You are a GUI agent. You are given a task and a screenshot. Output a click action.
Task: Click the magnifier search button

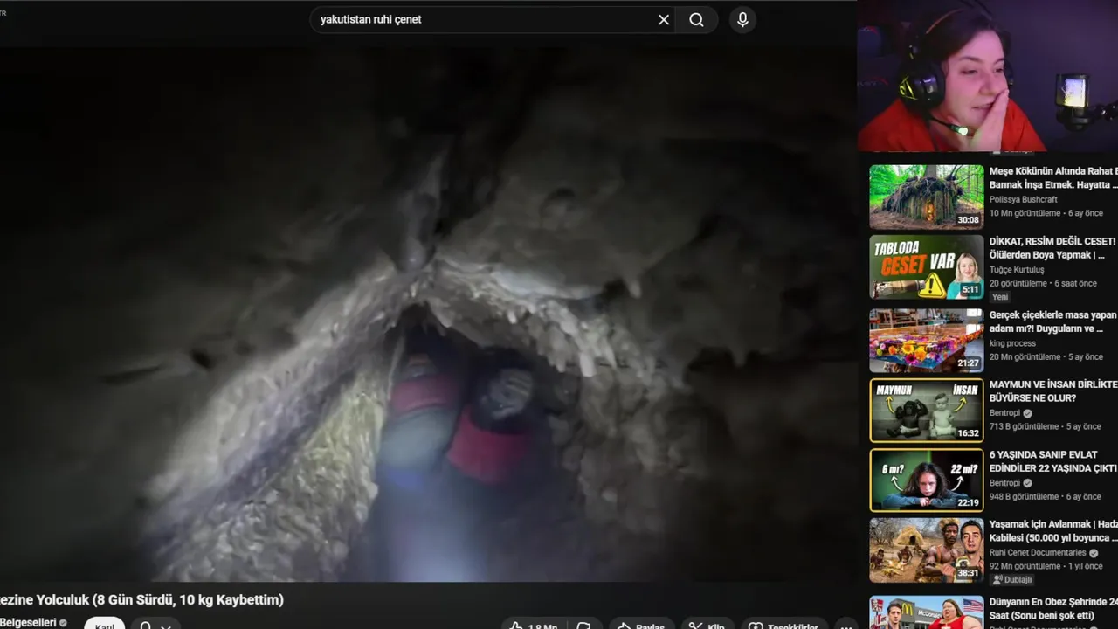click(696, 19)
